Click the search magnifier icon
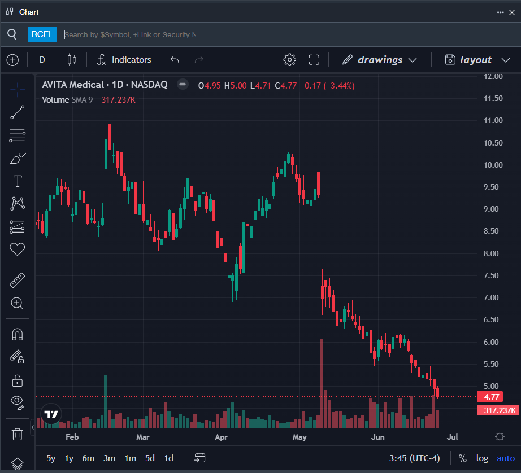Image resolution: width=521 pixels, height=473 pixels. pos(12,34)
